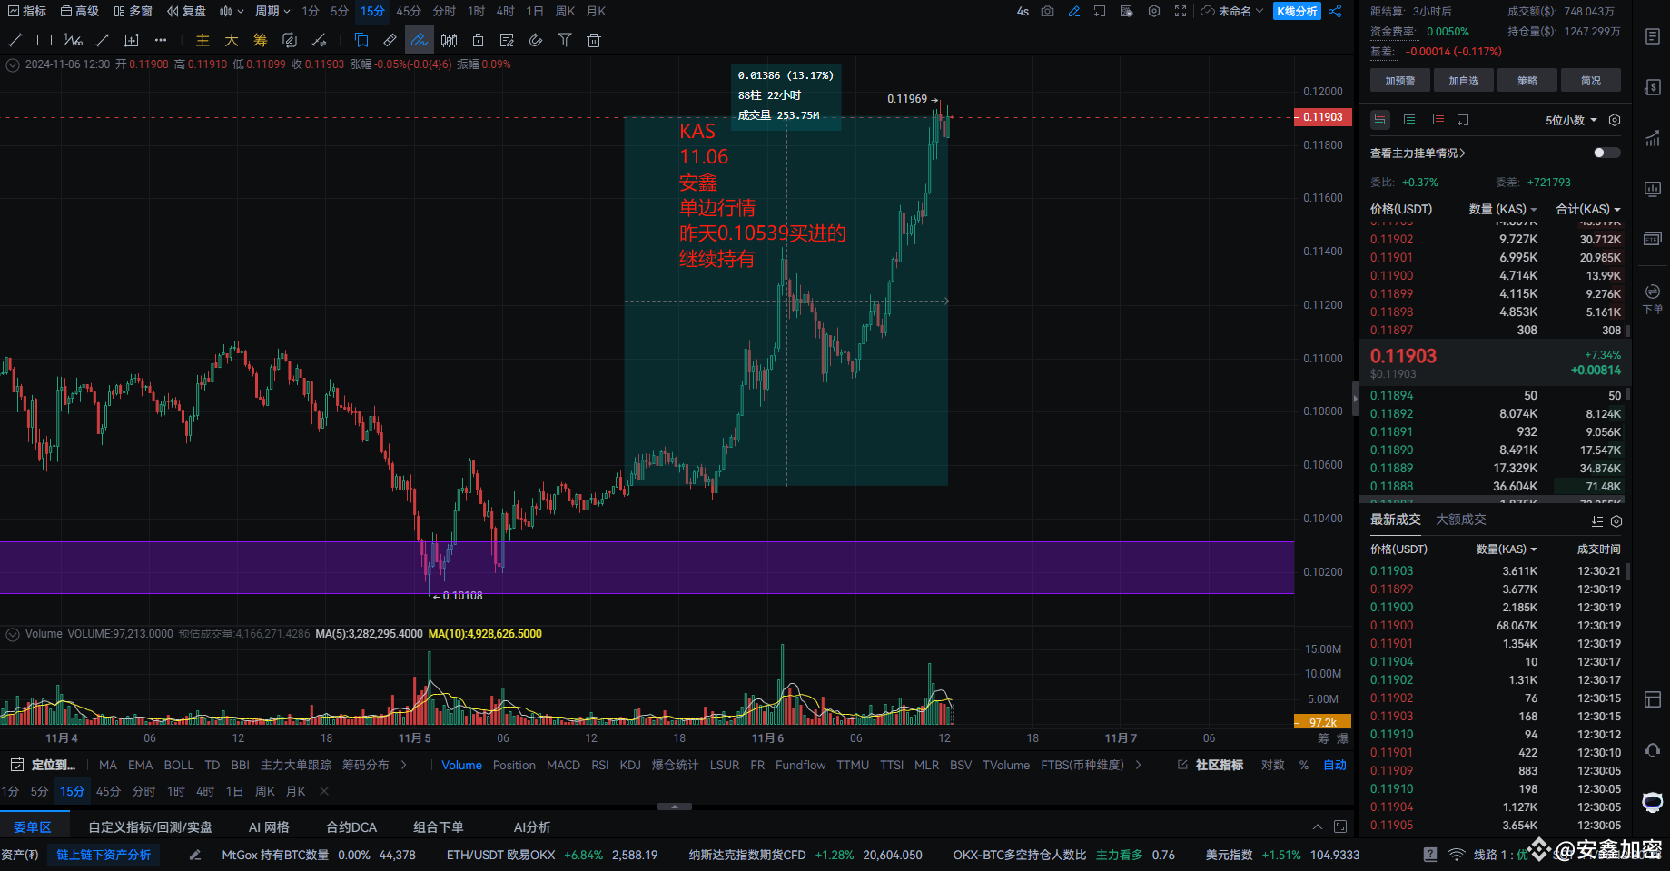Open the ruler measurement tool
Image resolution: width=1670 pixels, height=871 pixels.
(390, 40)
